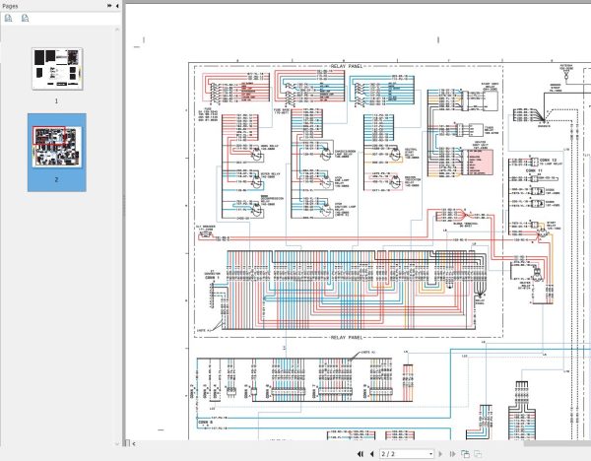This screenshot has width=591, height=461.
Task: Click the horizontal scrollbar thumb
Action: click(x=558, y=443)
